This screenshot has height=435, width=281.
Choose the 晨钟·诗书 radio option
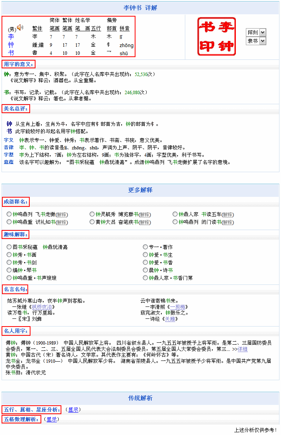pos(146,270)
